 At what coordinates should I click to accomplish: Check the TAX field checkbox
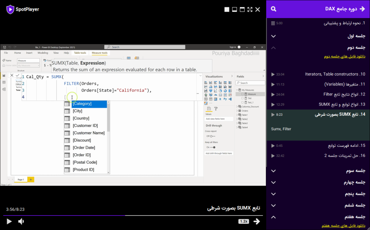click(x=242, y=98)
